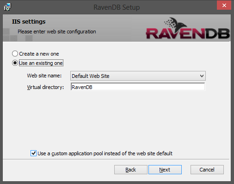Click the 'Web site name:' label
This screenshot has width=234, height=184.
[x=44, y=76]
